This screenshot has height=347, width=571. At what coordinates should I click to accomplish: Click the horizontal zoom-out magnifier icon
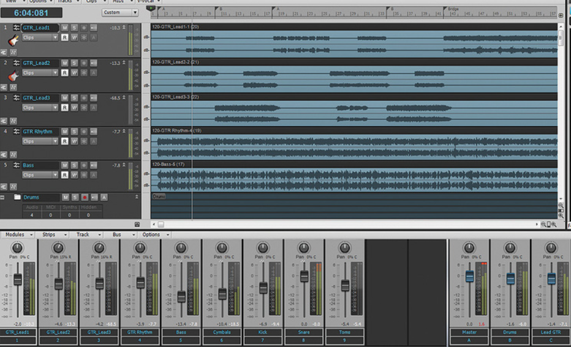coord(543,225)
